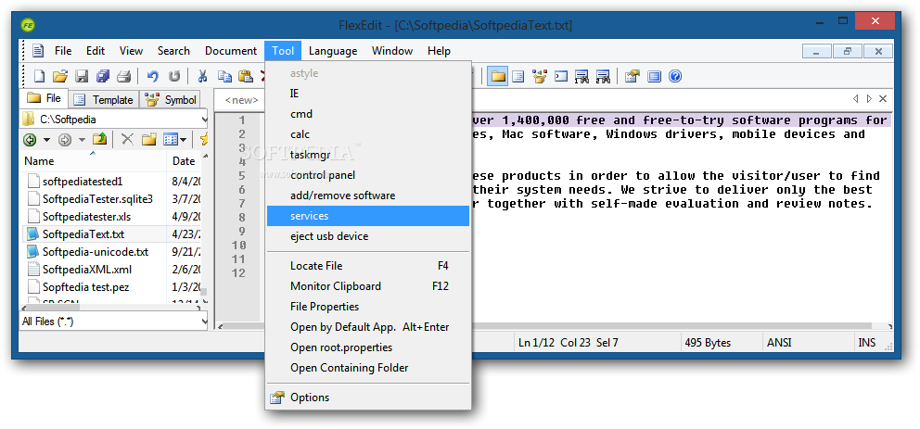Expand the view mode dropdown arrow
This screenshot has width=920, height=429.
click(184, 140)
